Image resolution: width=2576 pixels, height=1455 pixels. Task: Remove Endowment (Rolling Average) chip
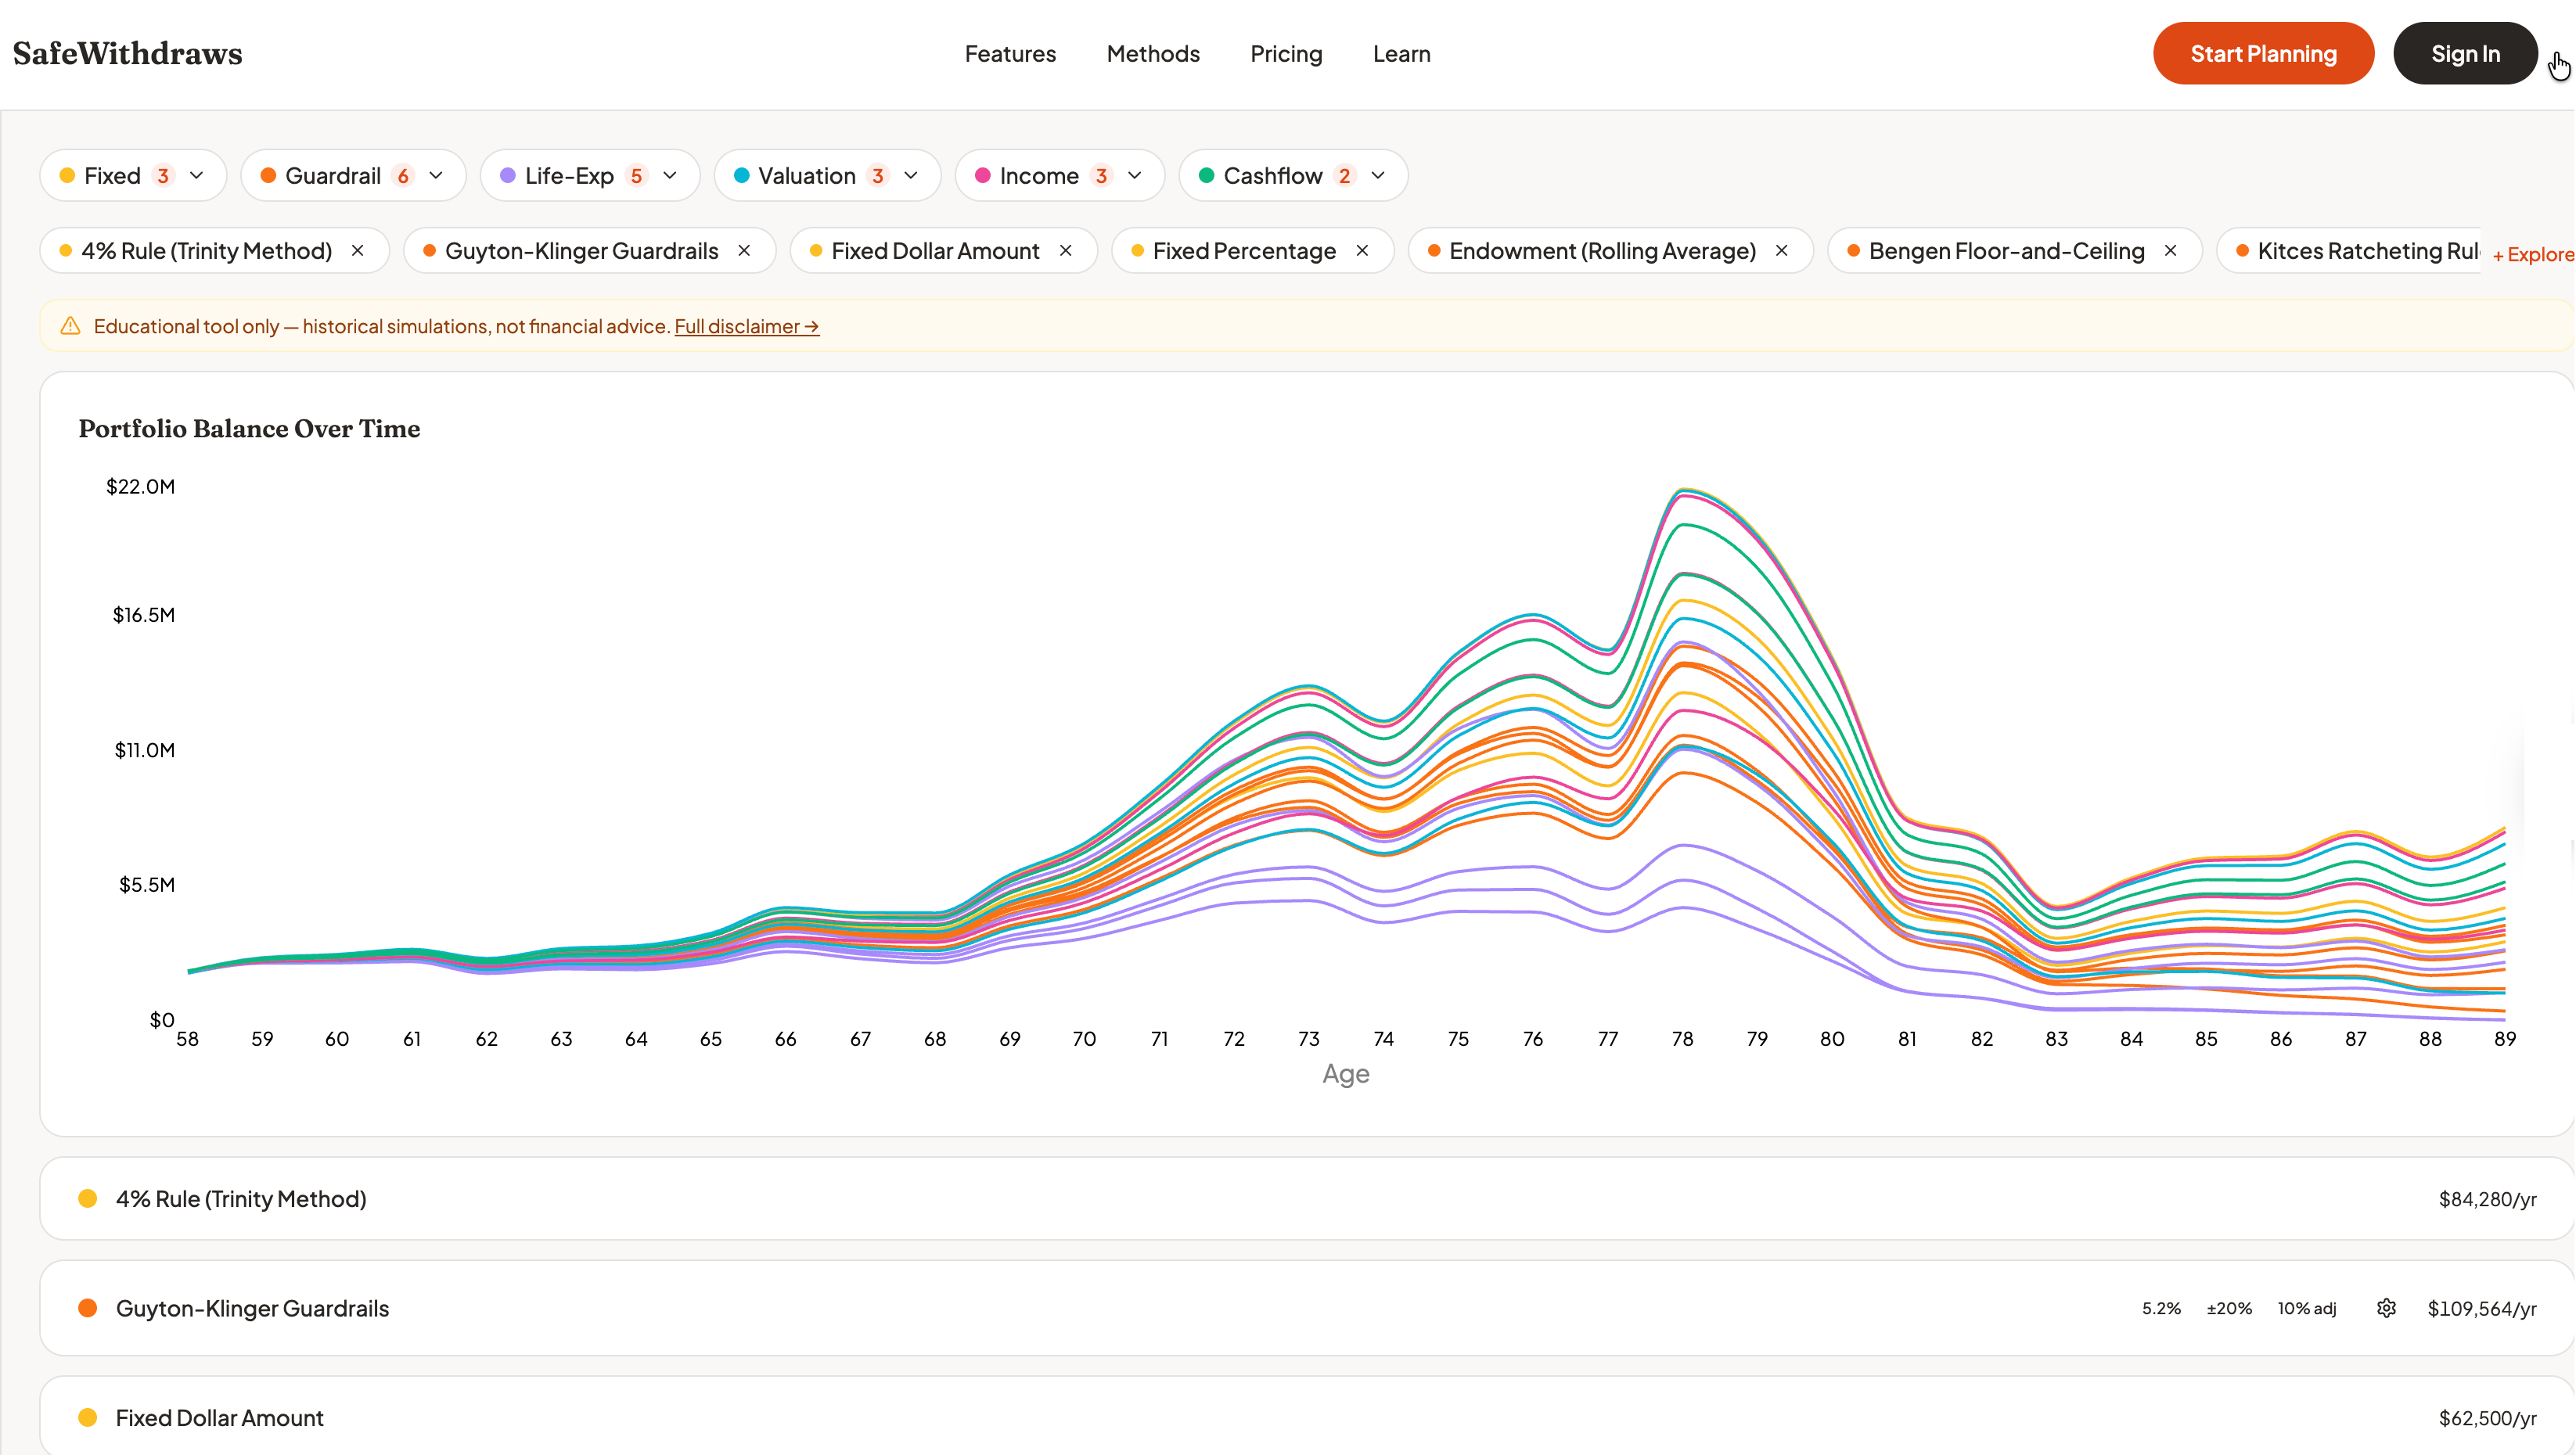pyautogui.click(x=1781, y=251)
